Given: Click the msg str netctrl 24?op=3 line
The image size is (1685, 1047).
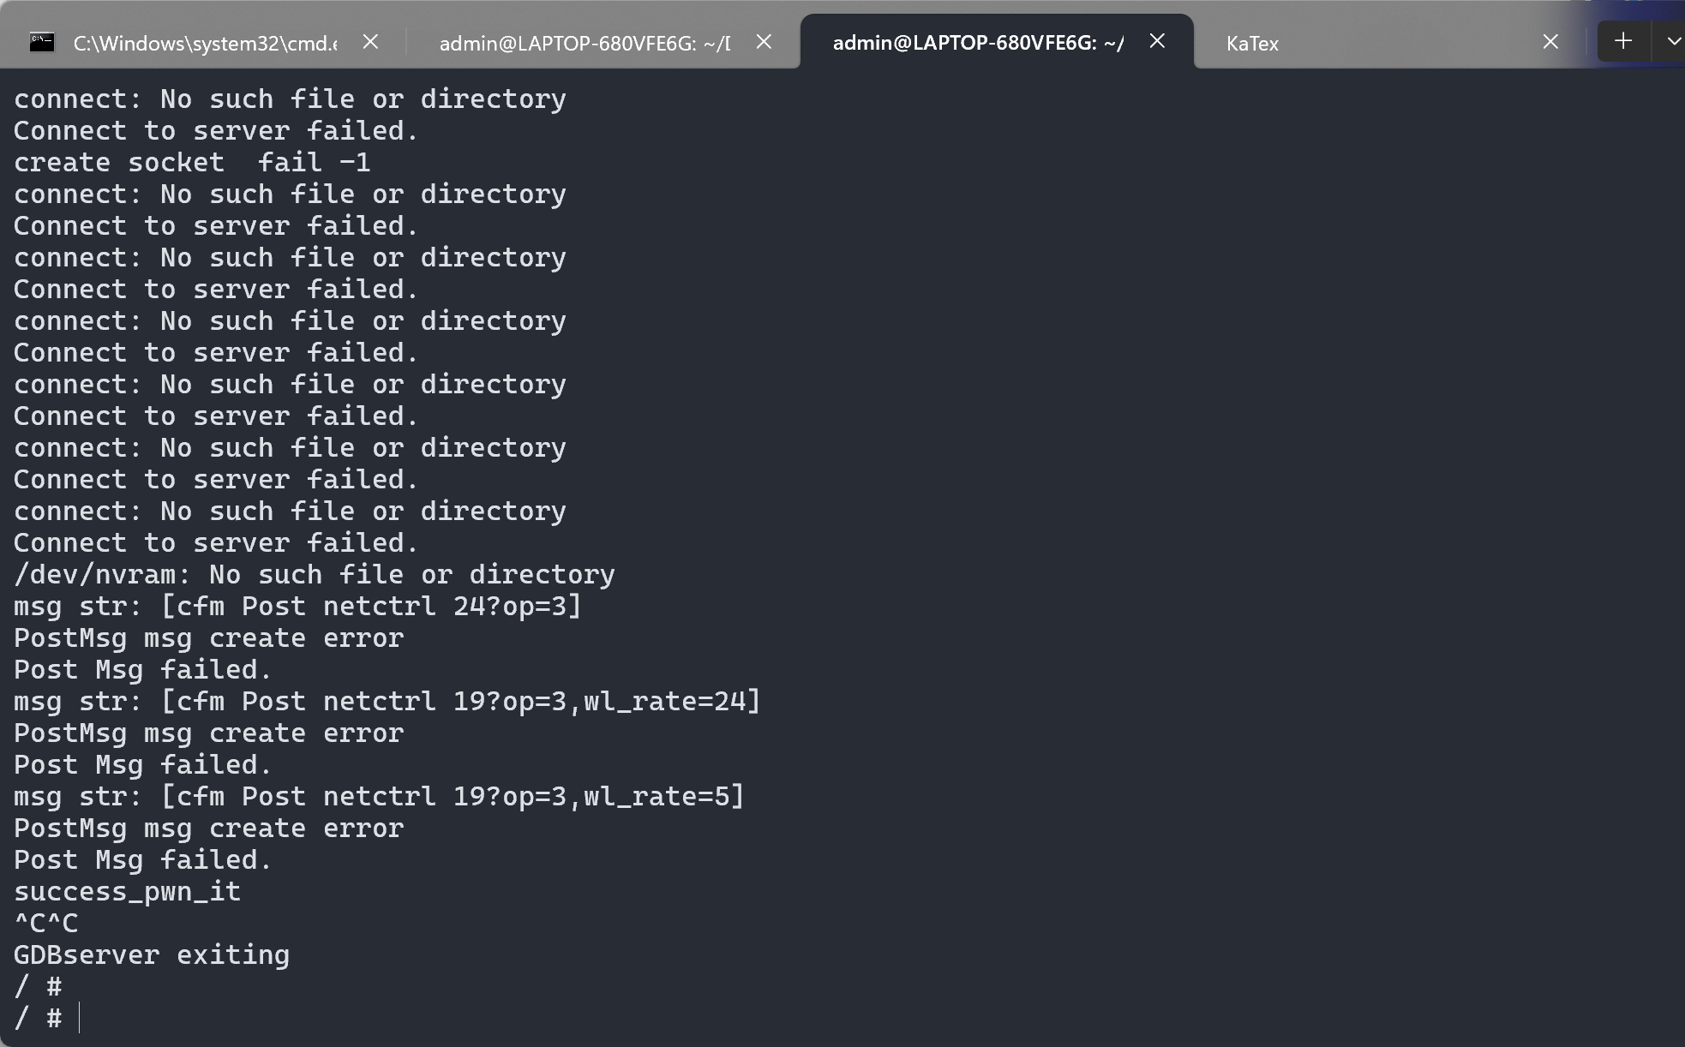Looking at the screenshot, I should click(297, 606).
